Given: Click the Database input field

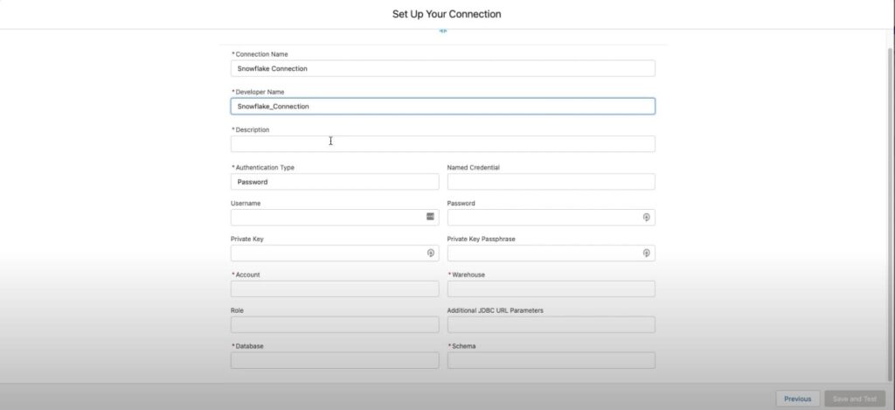Looking at the screenshot, I should pyautogui.click(x=335, y=360).
